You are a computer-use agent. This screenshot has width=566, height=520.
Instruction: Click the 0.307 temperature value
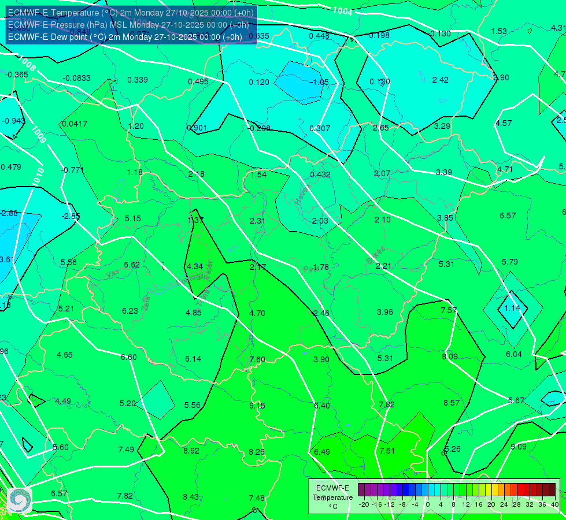tap(320, 128)
